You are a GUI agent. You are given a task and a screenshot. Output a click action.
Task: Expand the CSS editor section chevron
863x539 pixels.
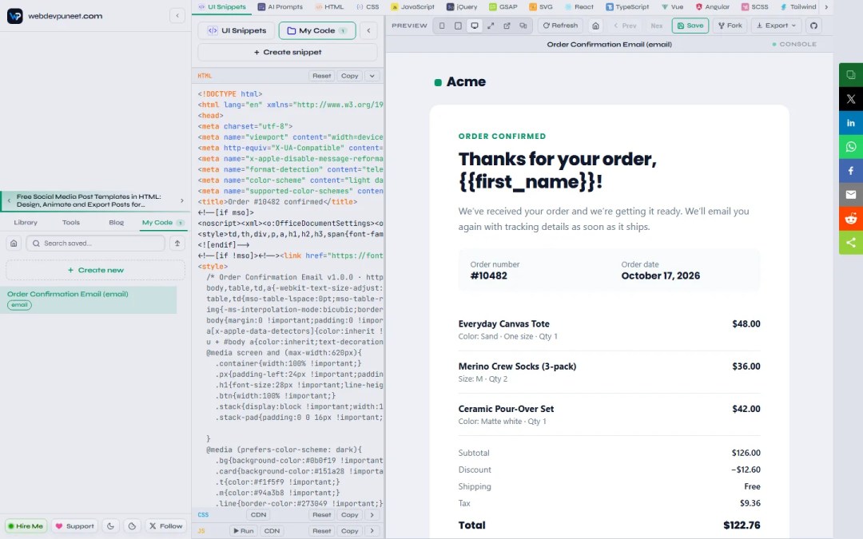click(x=372, y=515)
